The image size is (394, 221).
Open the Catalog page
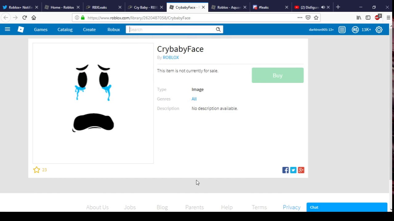[65, 29]
